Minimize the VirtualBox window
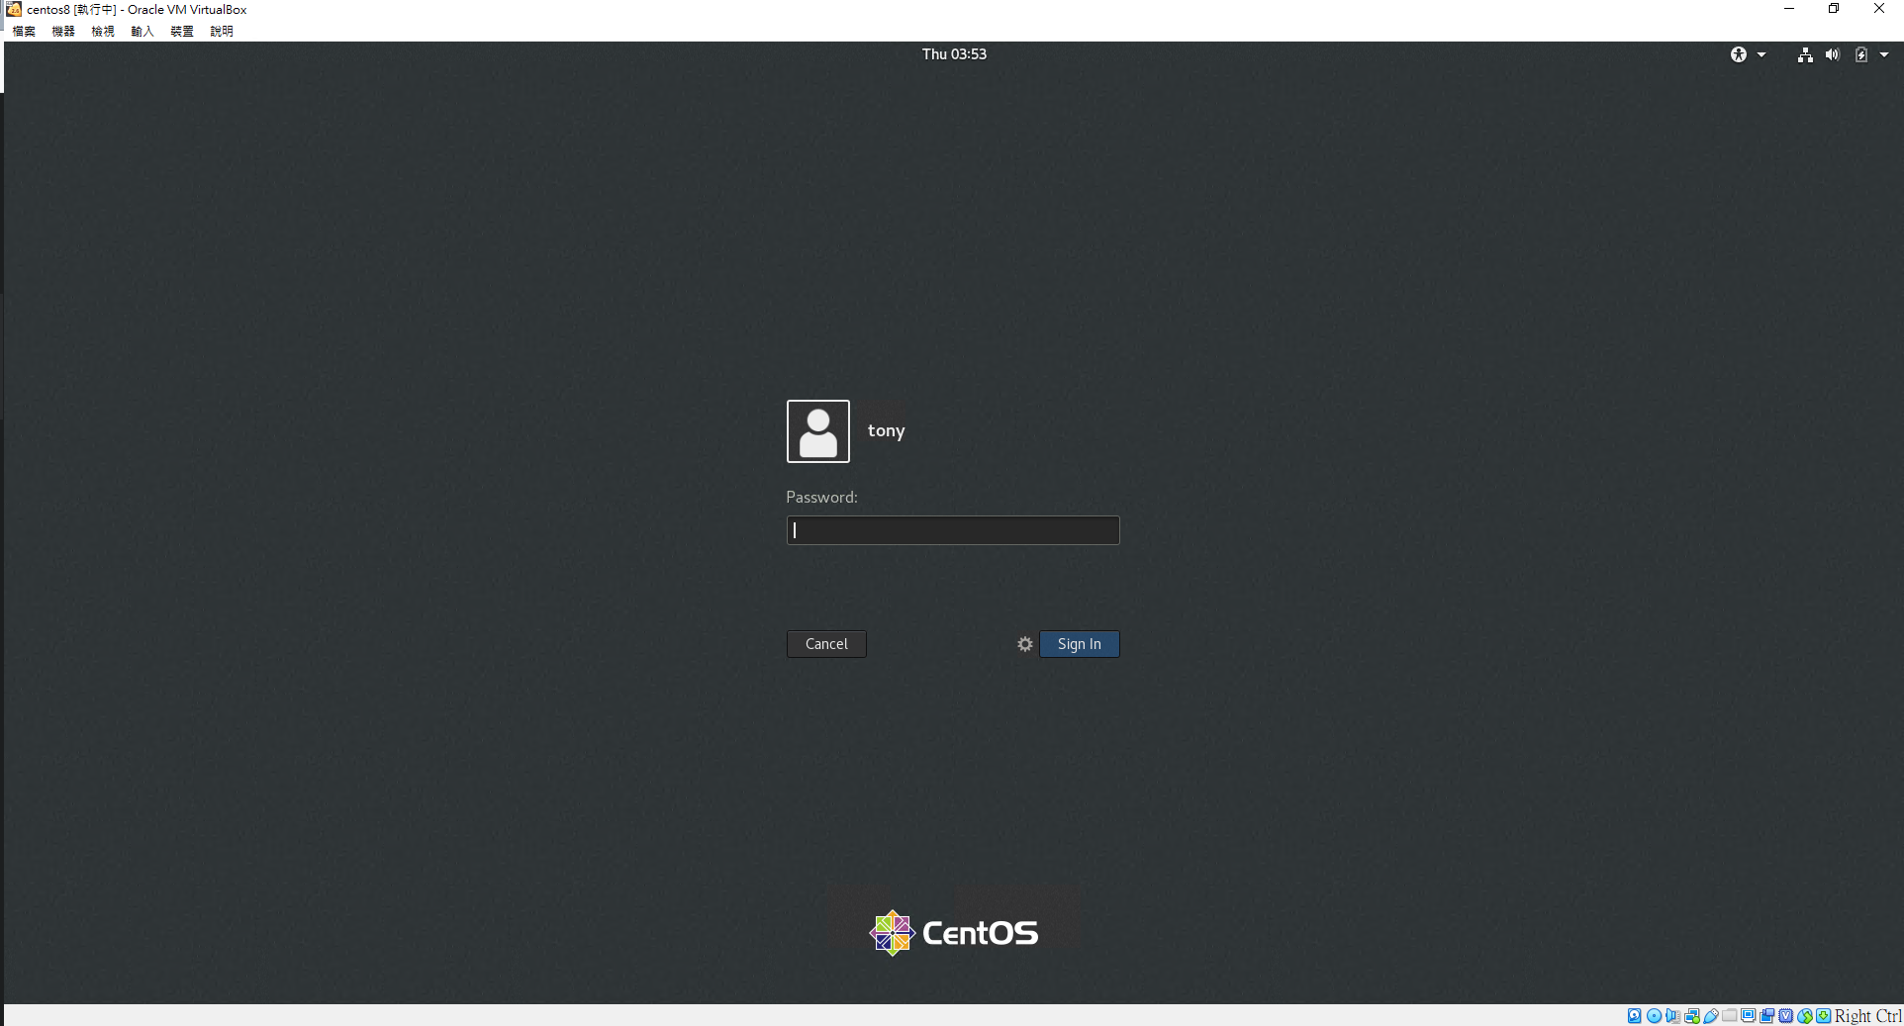1904x1026 pixels. point(1789,9)
